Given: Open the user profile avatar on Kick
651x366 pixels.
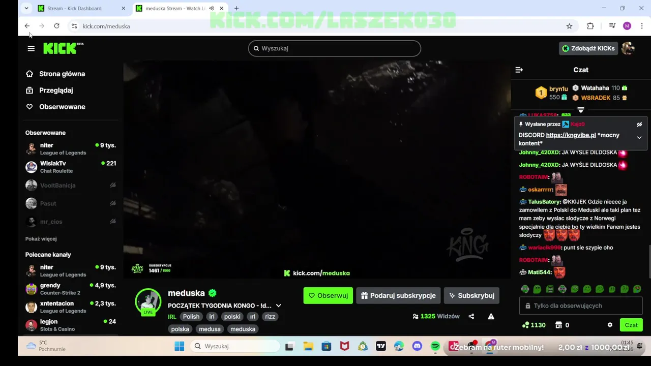Looking at the screenshot, I should [628, 48].
